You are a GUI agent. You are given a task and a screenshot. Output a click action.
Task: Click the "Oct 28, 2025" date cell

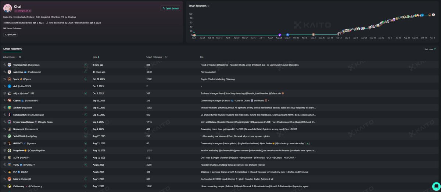99,79
